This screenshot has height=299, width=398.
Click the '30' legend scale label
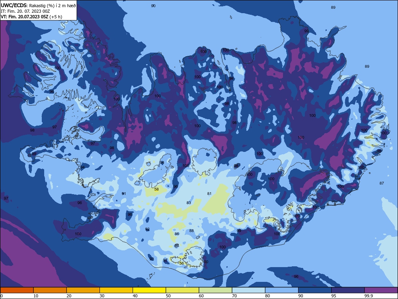point(102,296)
